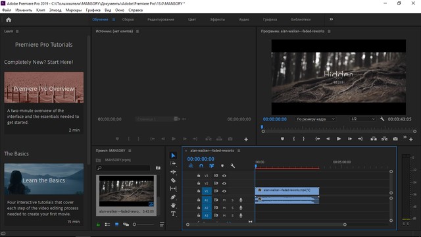The width and height of the screenshot is (421, 237).
Task: Toggle timeline snapping magnet
Action: point(201,166)
